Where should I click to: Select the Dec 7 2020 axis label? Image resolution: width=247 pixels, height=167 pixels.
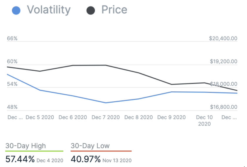(x=106, y=117)
